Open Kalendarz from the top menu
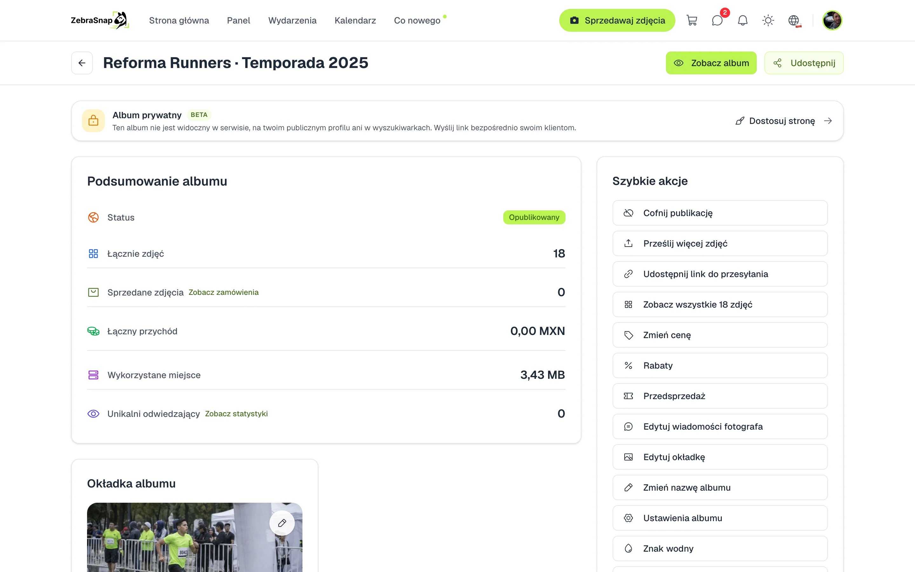 pyautogui.click(x=355, y=20)
